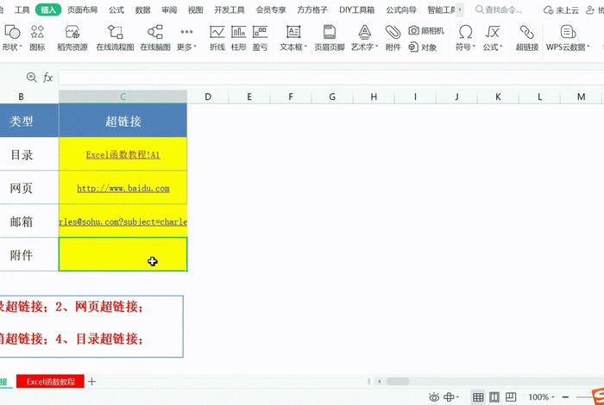Switch to Normal view in status bar
Screen dimensions: 604x405
point(478,397)
